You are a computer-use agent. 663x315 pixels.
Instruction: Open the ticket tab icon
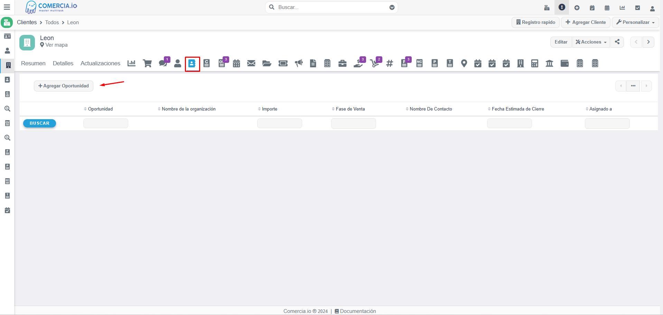[283, 63]
